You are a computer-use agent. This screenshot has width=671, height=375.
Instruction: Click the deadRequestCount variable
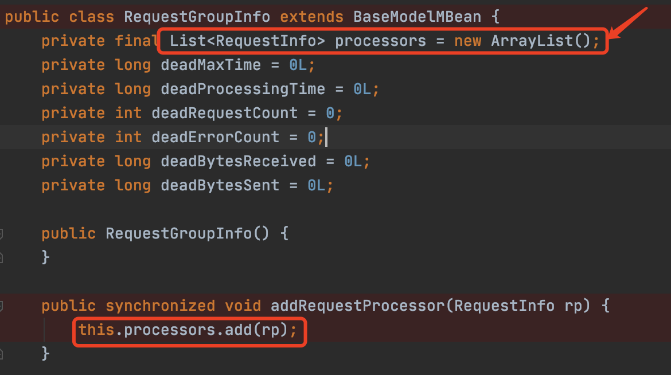(x=224, y=113)
